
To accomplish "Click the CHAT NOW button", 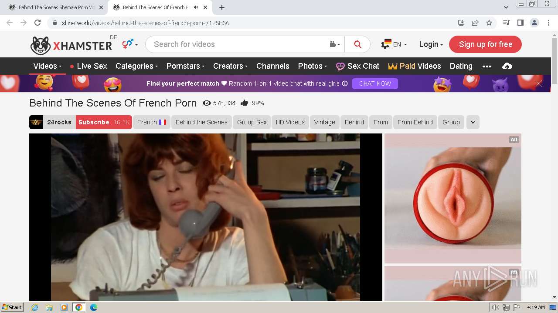I will tap(375, 83).
